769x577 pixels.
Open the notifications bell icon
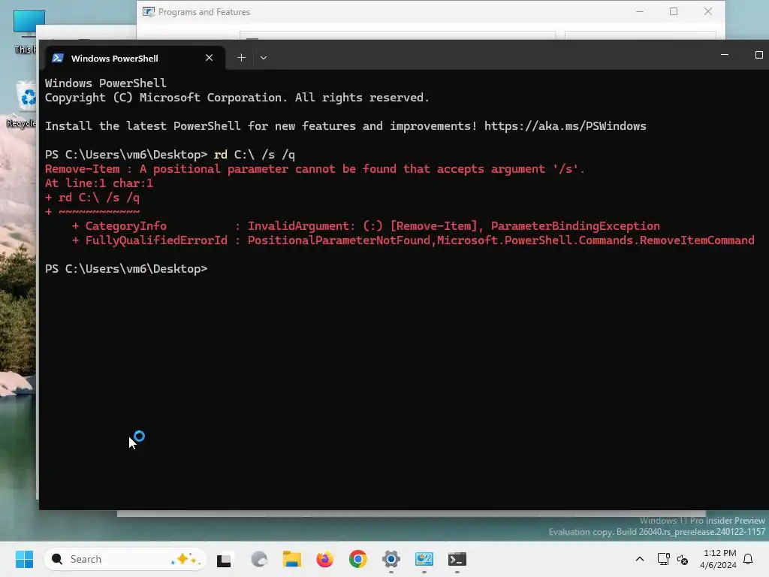pos(748,559)
